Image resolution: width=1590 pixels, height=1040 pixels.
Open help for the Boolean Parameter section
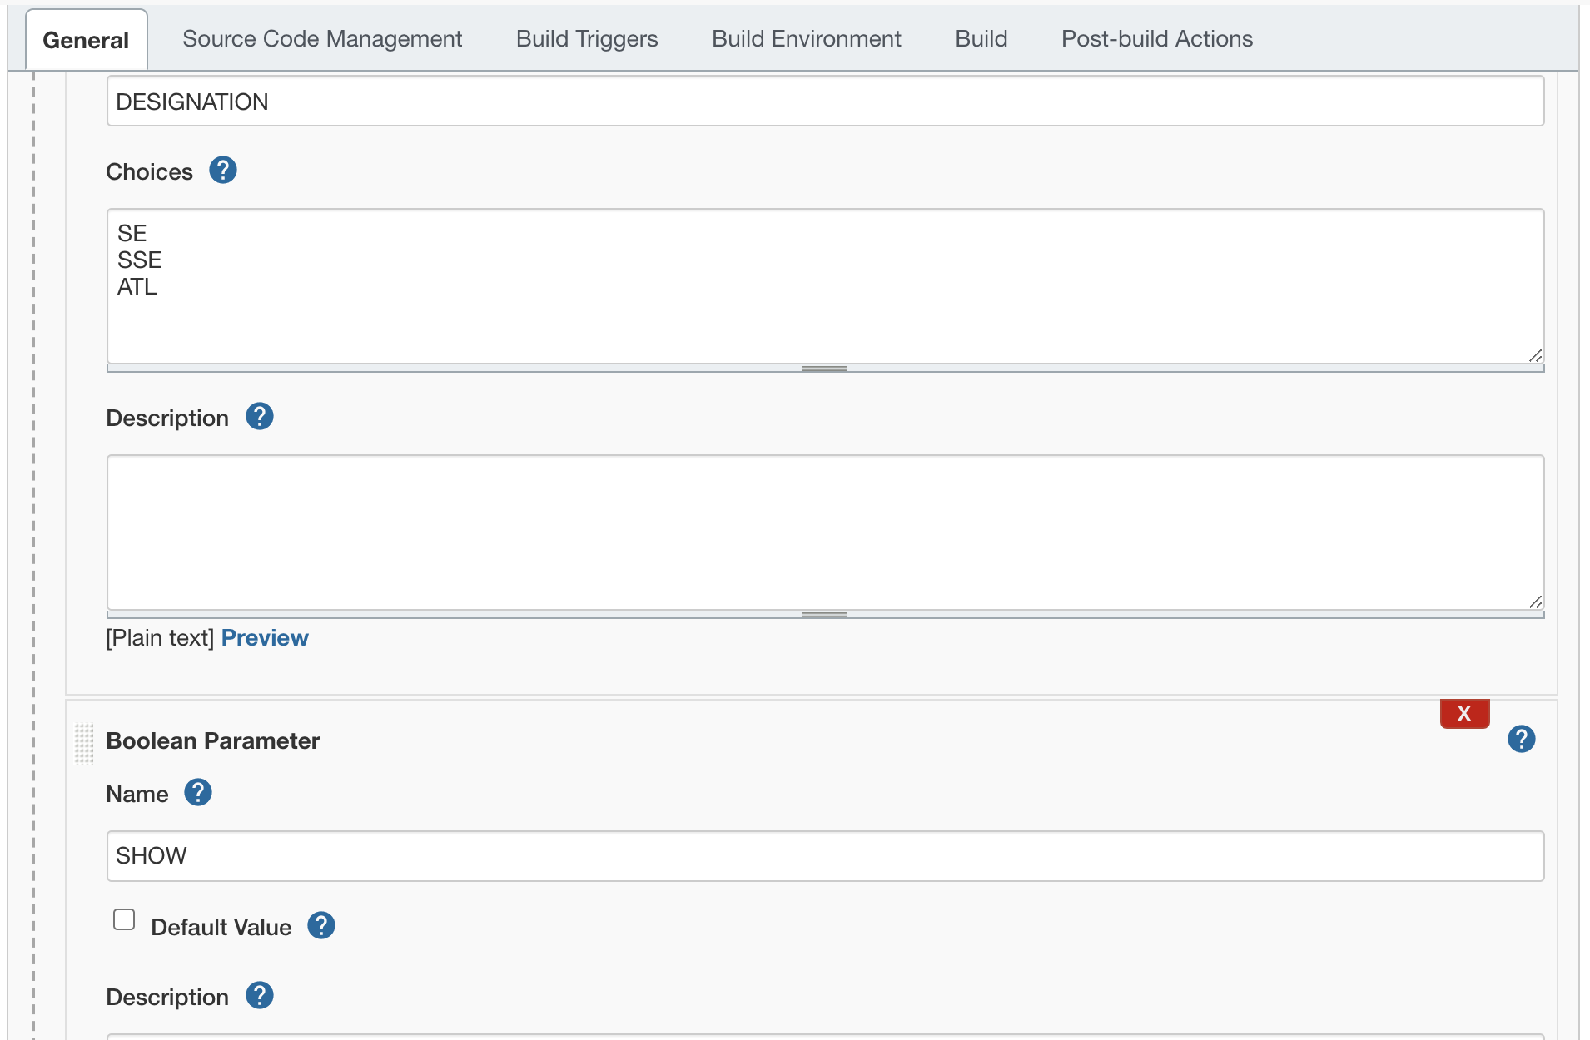click(1522, 739)
